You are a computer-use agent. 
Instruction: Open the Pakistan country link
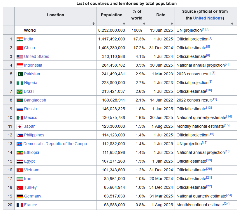tap(32, 74)
